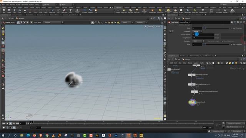
Task: Select the Tube shelf tool
Action: coord(14,11)
